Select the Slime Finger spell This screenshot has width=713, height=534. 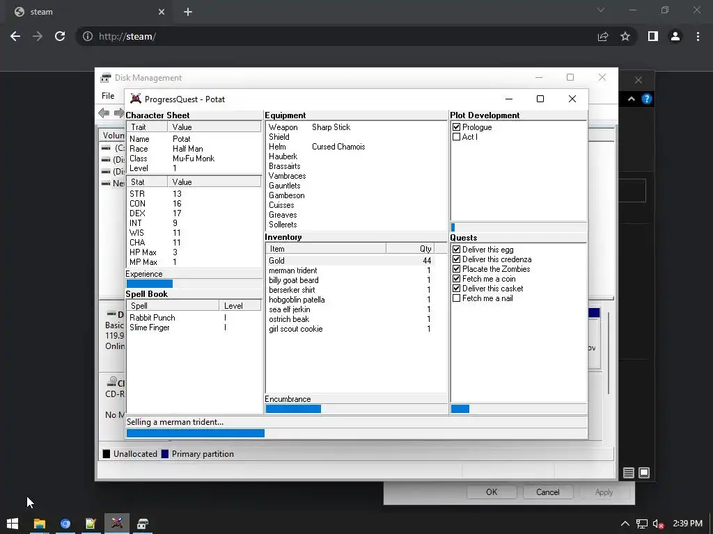194,327
